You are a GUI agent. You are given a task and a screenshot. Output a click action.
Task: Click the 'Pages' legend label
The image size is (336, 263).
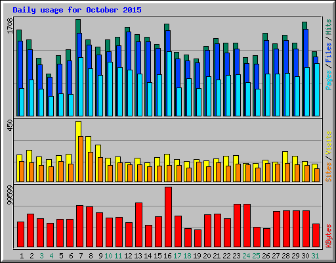click(329, 80)
